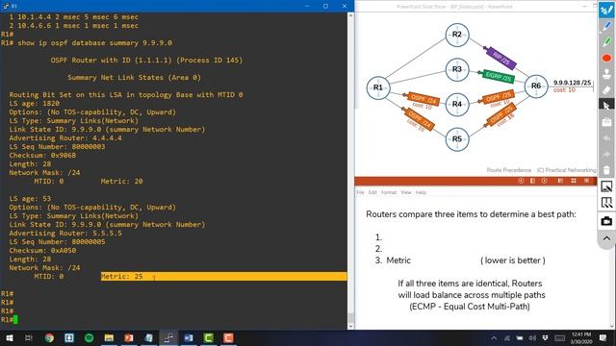Open the screen annotate overlay icon
Screen dimensions: 616x346
point(606,203)
